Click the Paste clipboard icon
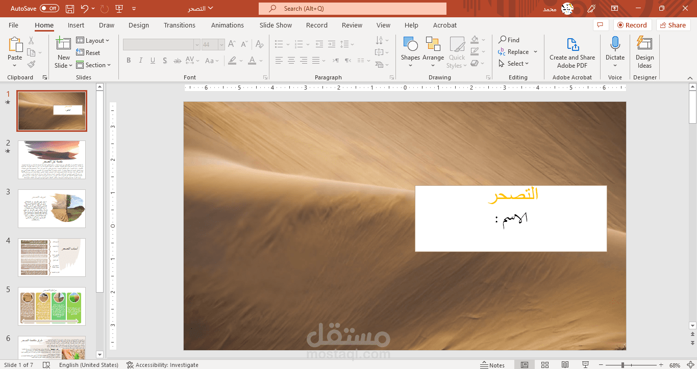The height and width of the screenshot is (369, 697). pos(15,45)
